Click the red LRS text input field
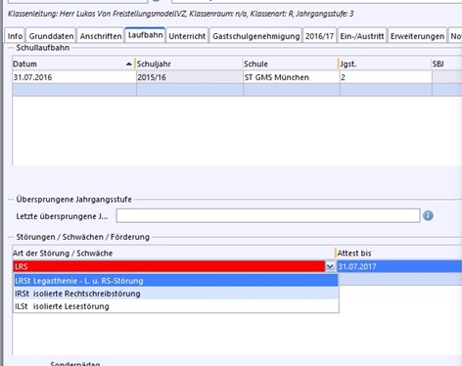This screenshot has height=366, width=462. [169, 266]
